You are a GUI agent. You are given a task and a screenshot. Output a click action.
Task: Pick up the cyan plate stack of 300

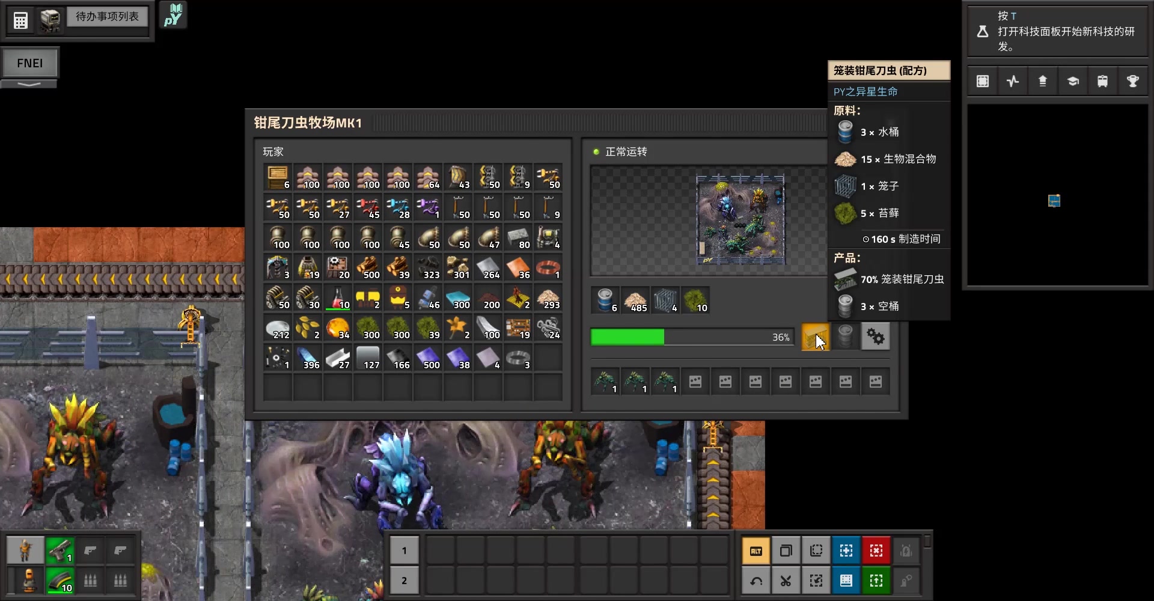458,297
